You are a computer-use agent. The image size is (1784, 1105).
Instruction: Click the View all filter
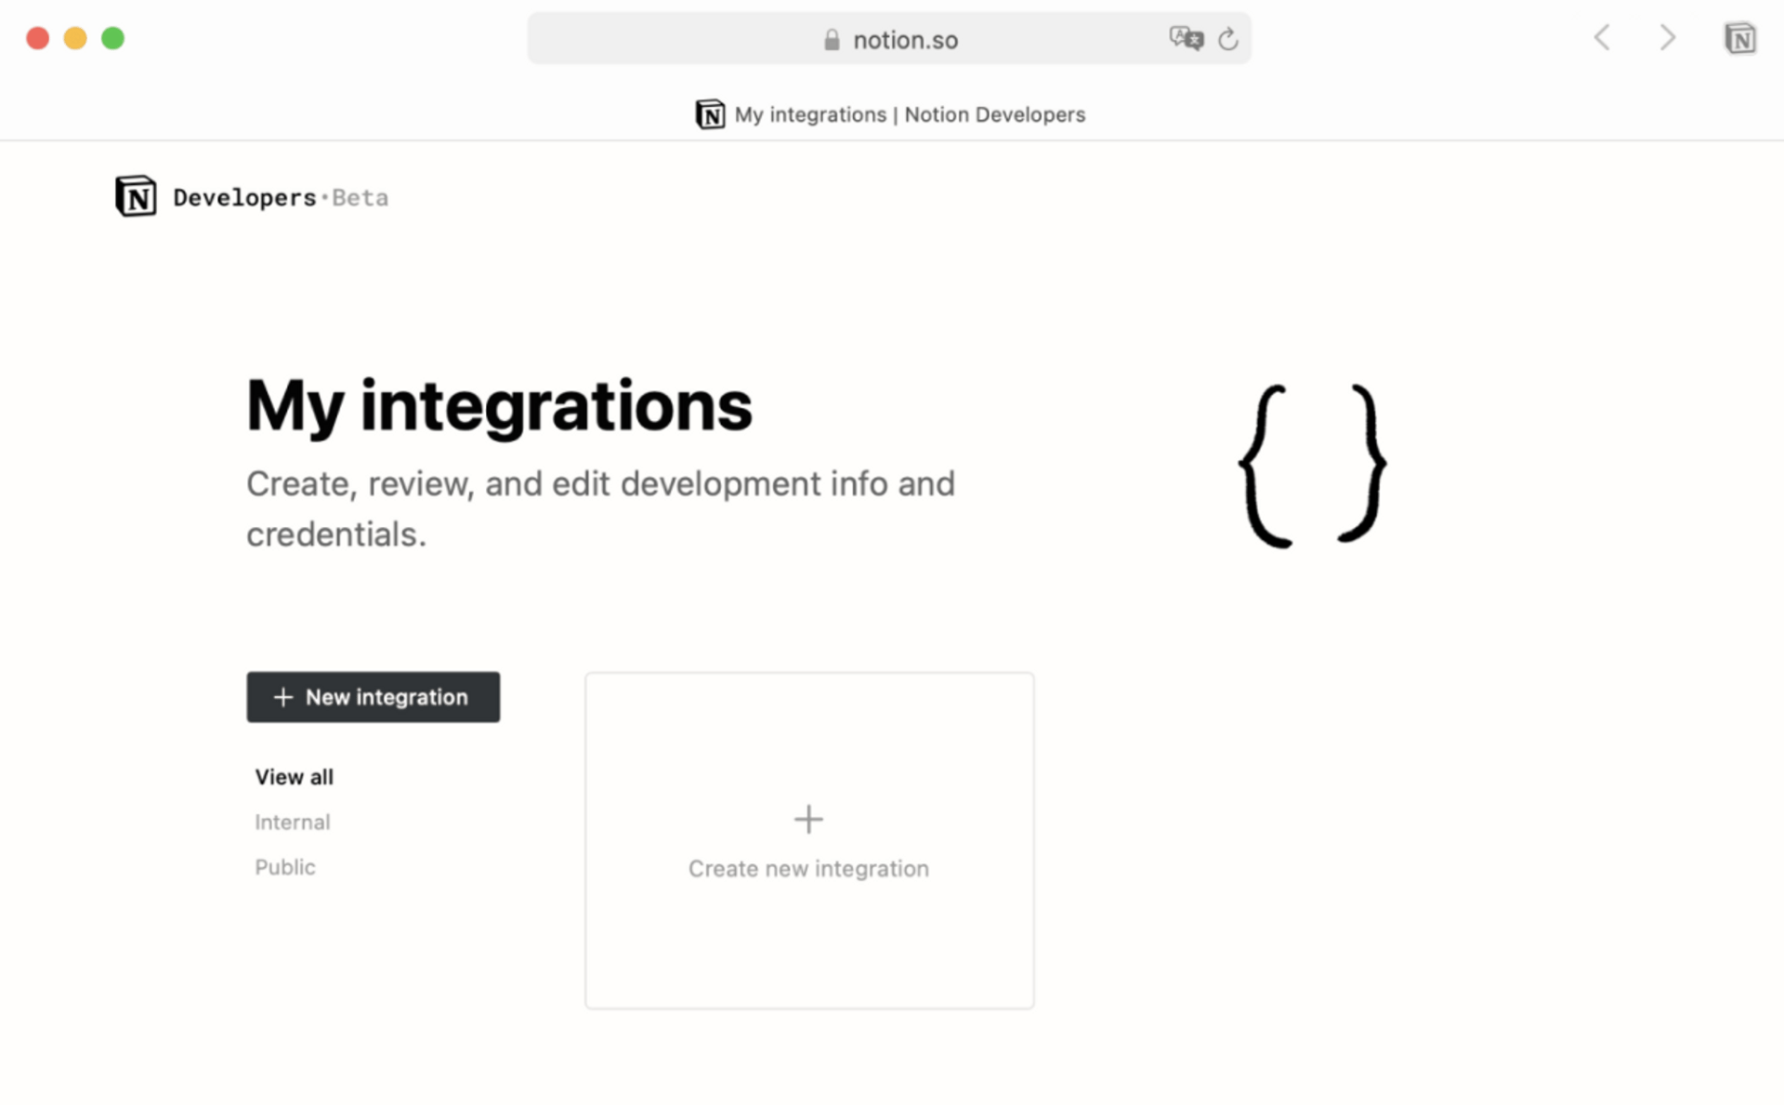294,777
